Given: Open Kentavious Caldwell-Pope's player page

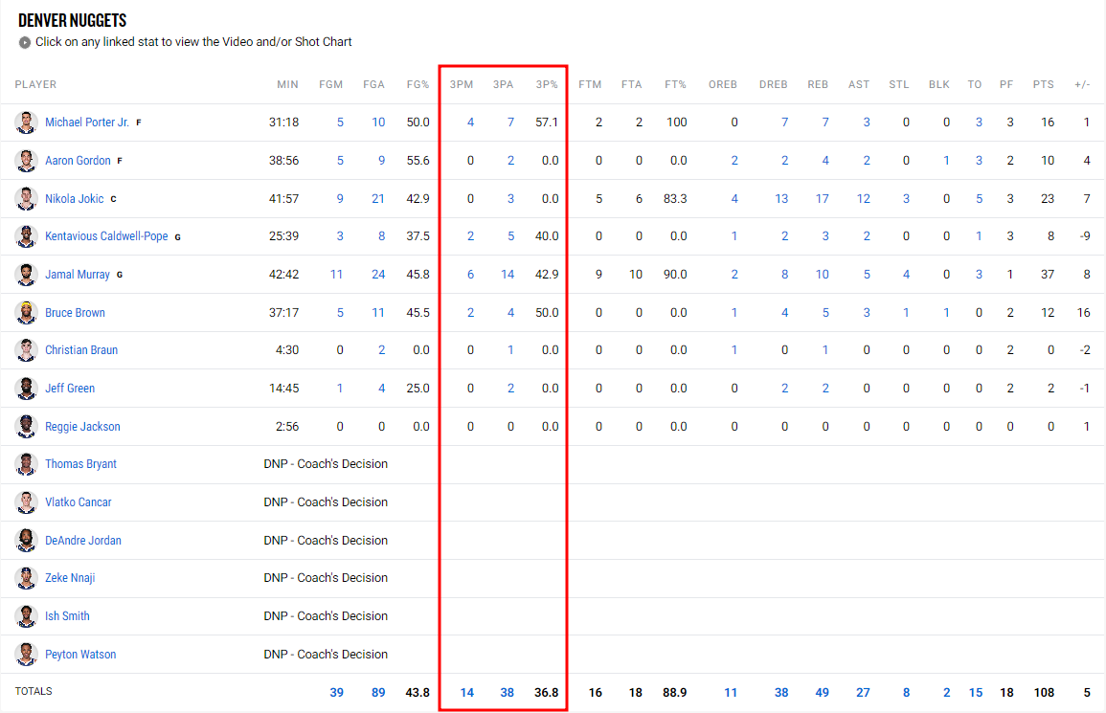Looking at the screenshot, I should pos(106,236).
